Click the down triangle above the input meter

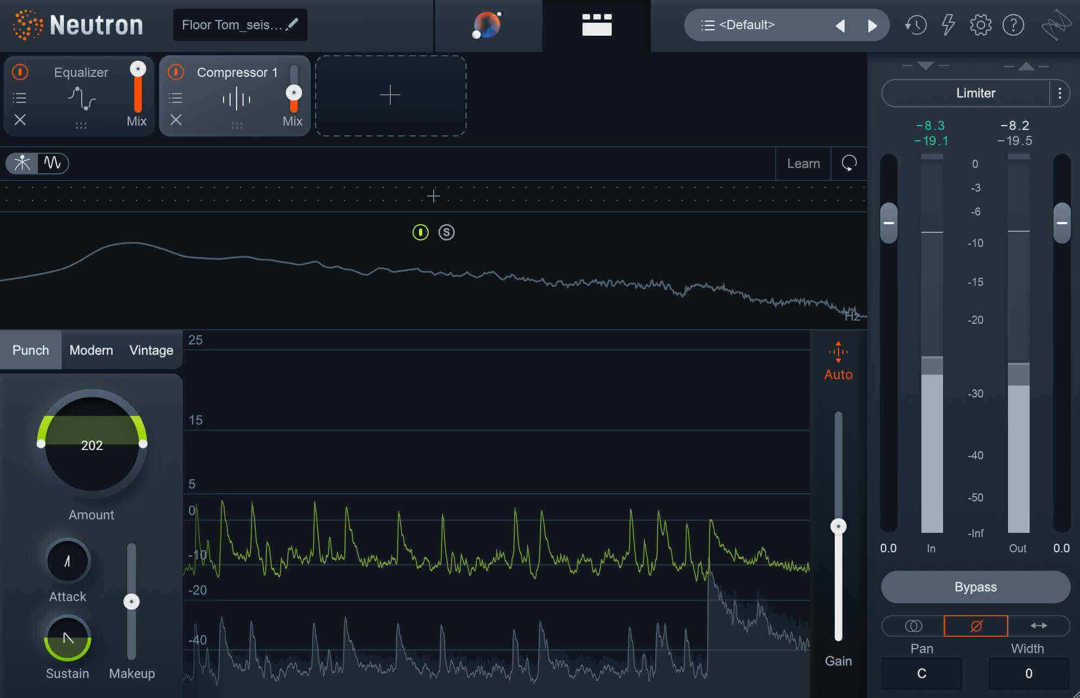click(x=926, y=66)
